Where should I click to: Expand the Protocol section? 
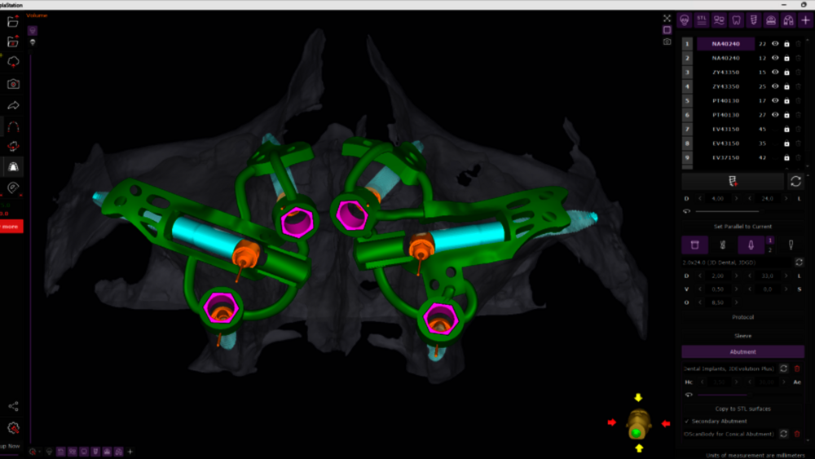tap(742, 317)
